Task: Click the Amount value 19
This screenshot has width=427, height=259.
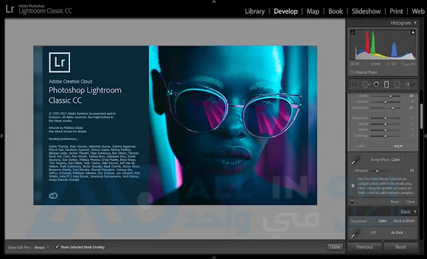Action: click(412, 170)
